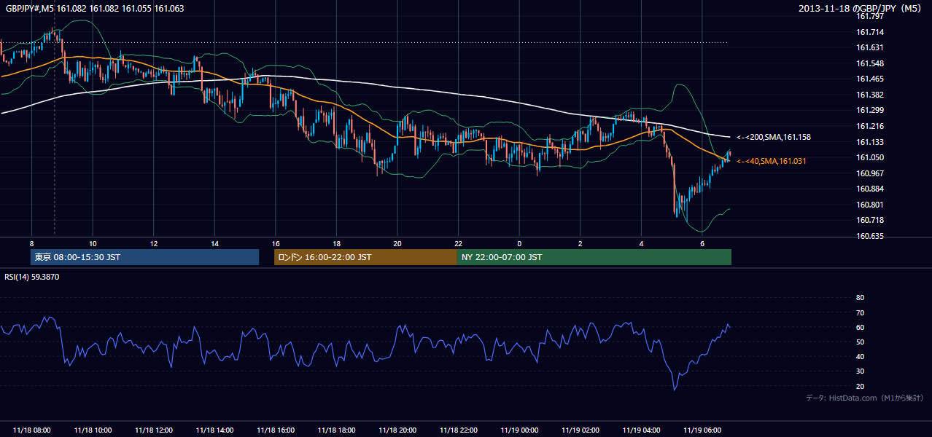Click the 11/18 16:00 time label

coord(276,430)
